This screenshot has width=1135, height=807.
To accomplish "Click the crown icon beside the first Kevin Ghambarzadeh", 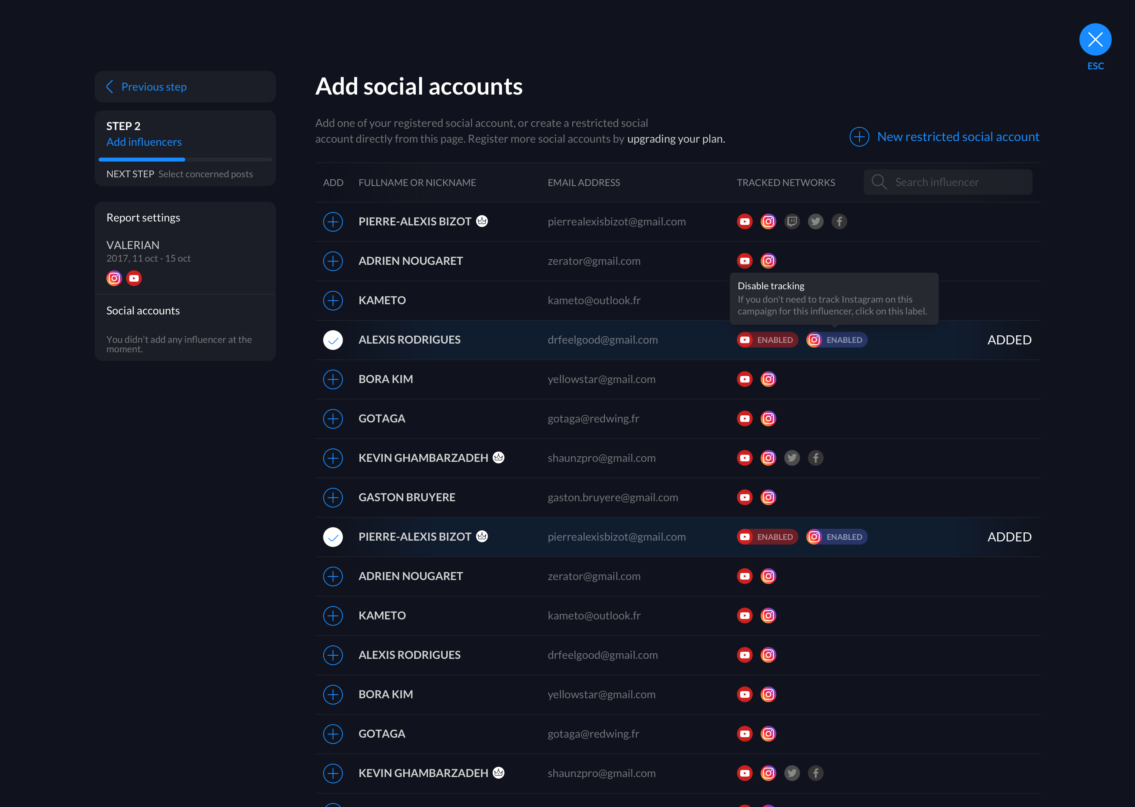I will 499,457.
